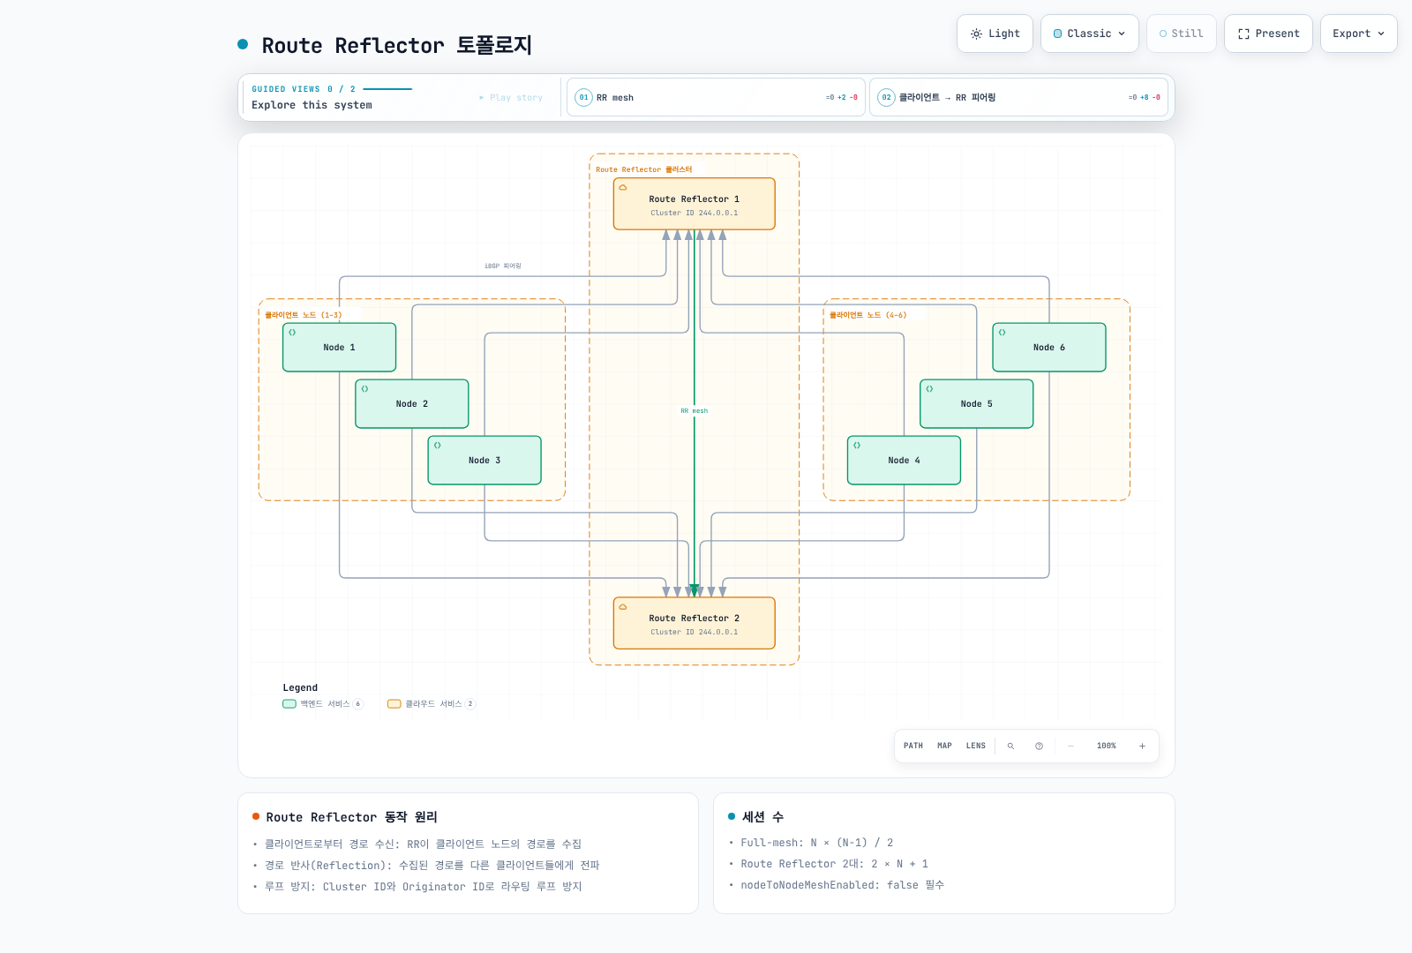Screen dimensions: 1412x953
Task: Toggle the PATH mode
Action: click(x=913, y=747)
